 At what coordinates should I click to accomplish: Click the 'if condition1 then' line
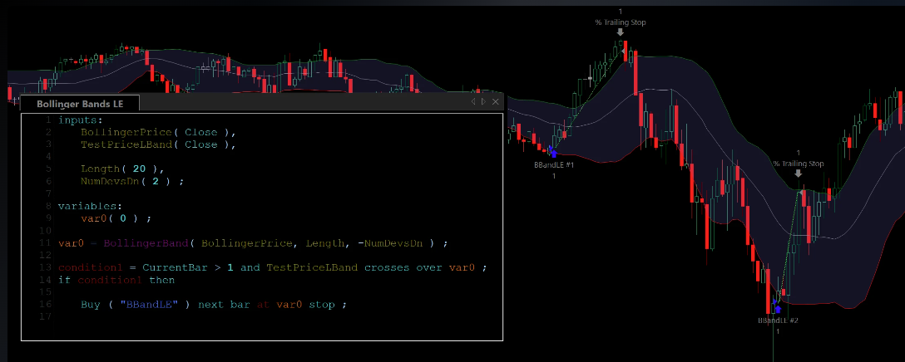click(116, 280)
